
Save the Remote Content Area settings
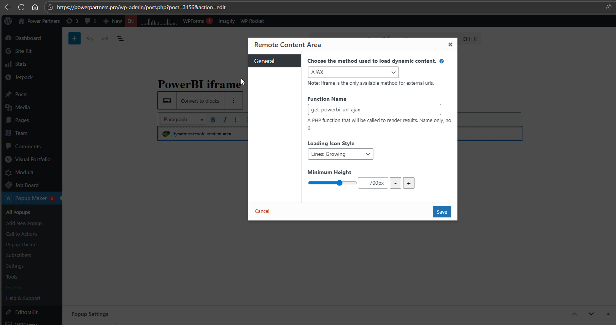coord(442,212)
